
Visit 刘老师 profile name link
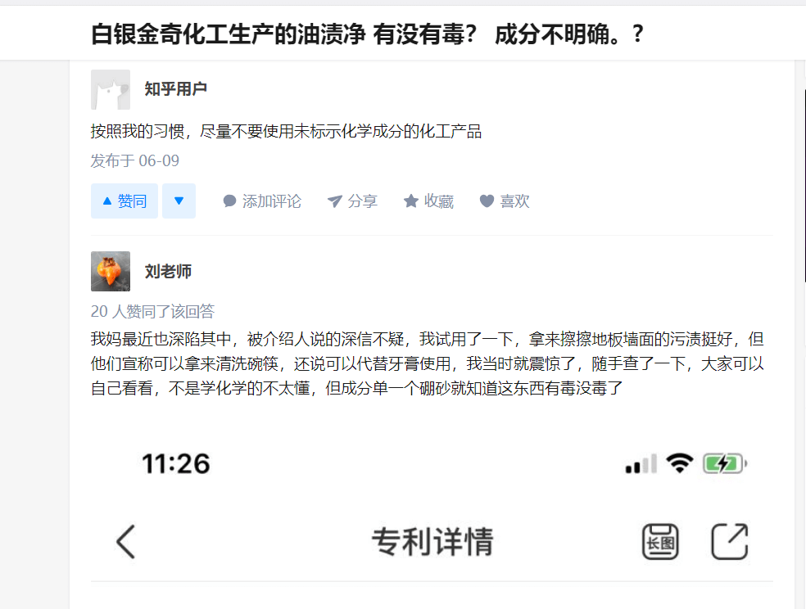(168, 271)
